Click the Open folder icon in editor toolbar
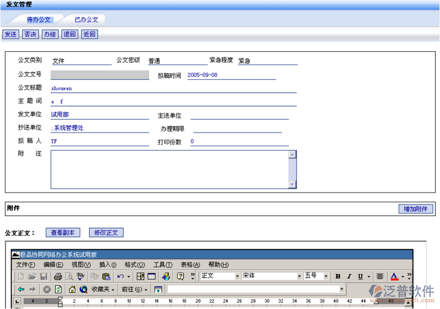This screenshot has width=440, height=309. point(32,277)
